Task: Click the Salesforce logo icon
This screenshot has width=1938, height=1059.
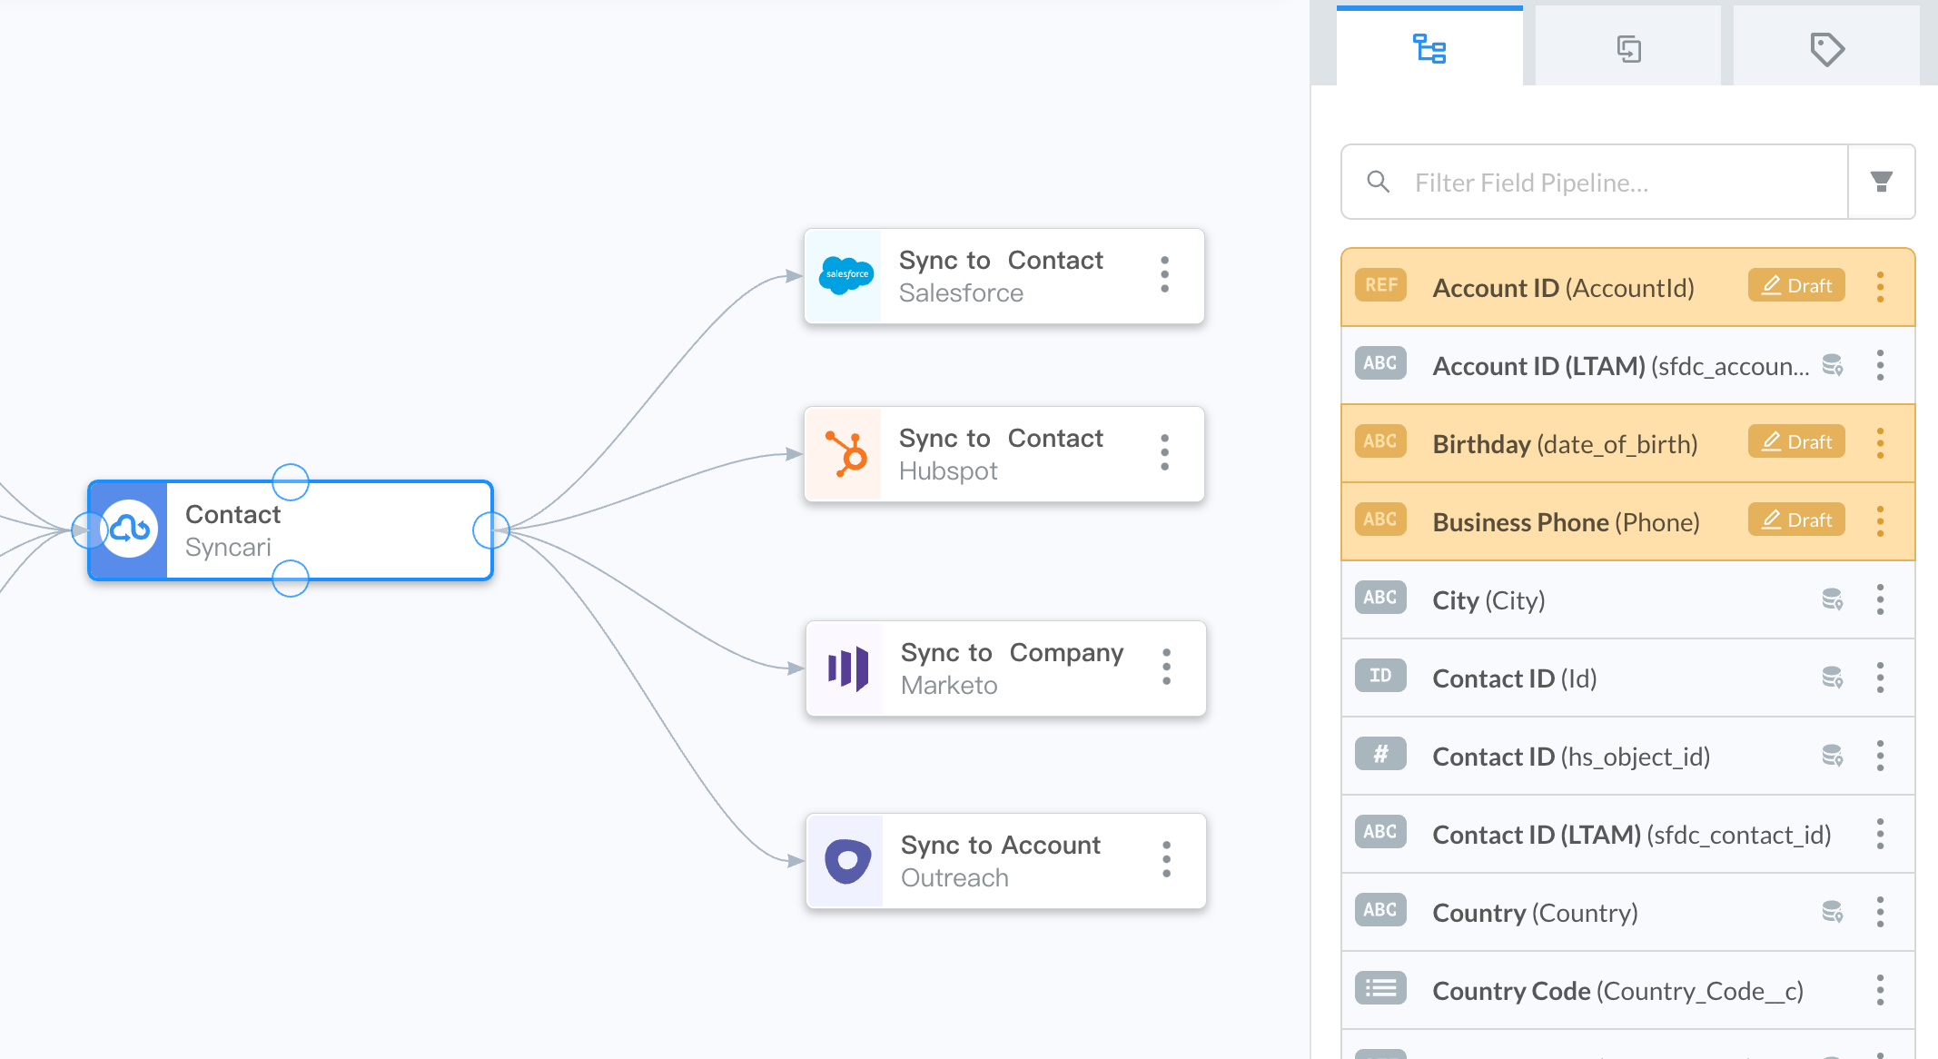Action: click(x=845, y=275)
